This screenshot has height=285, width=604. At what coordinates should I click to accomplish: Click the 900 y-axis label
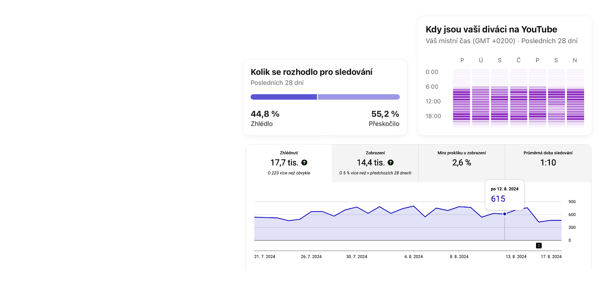[572, 202]
